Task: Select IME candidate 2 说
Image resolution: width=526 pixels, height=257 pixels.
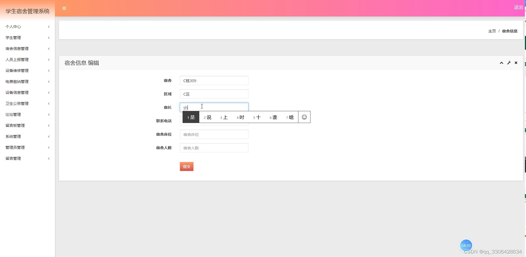Action: (208, 117)
